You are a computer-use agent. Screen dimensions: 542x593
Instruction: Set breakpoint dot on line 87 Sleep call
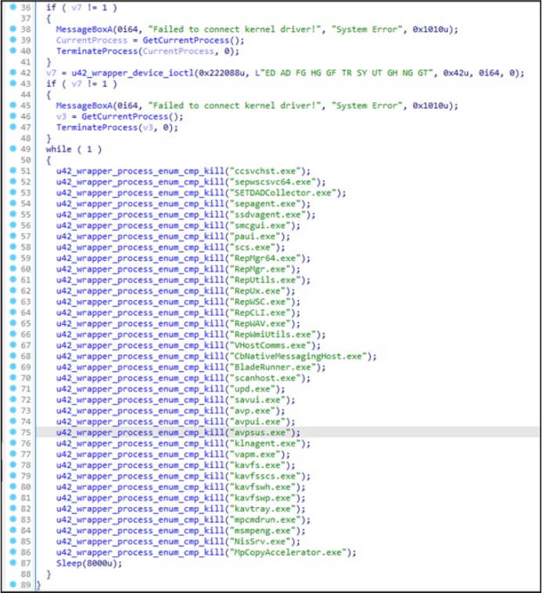pos(13,563)
